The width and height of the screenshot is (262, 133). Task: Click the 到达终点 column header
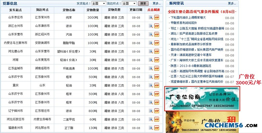[x=42, y=10]
